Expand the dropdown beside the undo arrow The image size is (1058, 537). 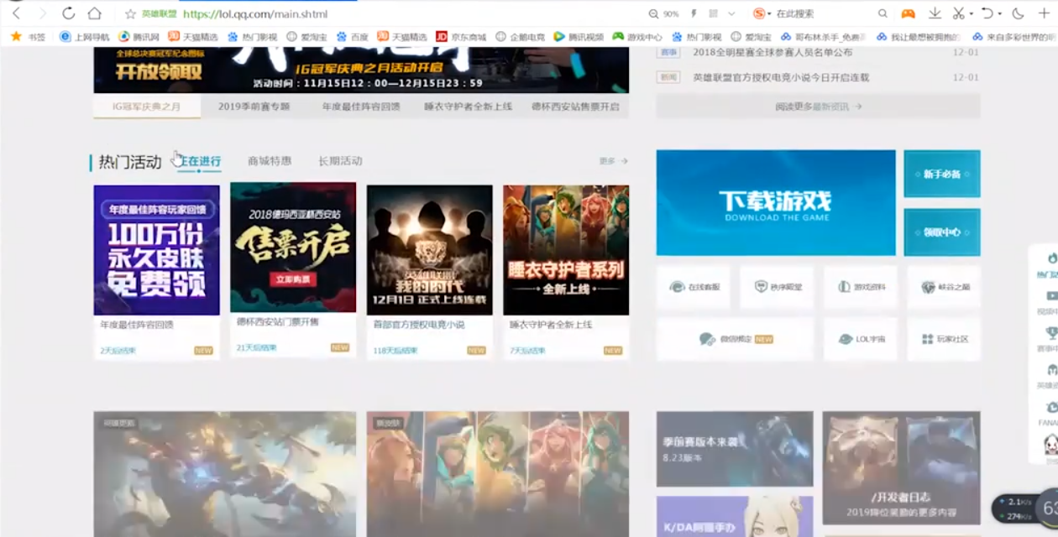pyautogui.click(x=1001, y=14)
